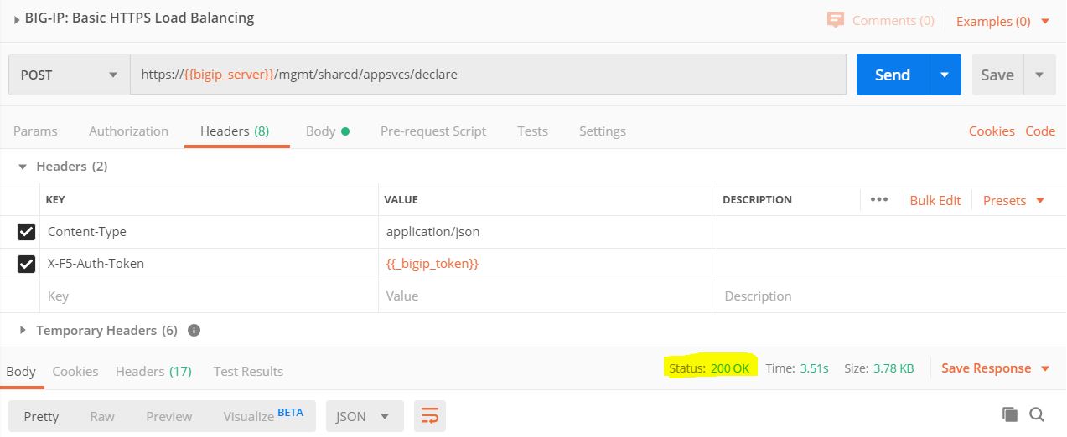Open the Send button dropdown arrow
Screen dimensions: 1067x437
(x=945, y=75)
